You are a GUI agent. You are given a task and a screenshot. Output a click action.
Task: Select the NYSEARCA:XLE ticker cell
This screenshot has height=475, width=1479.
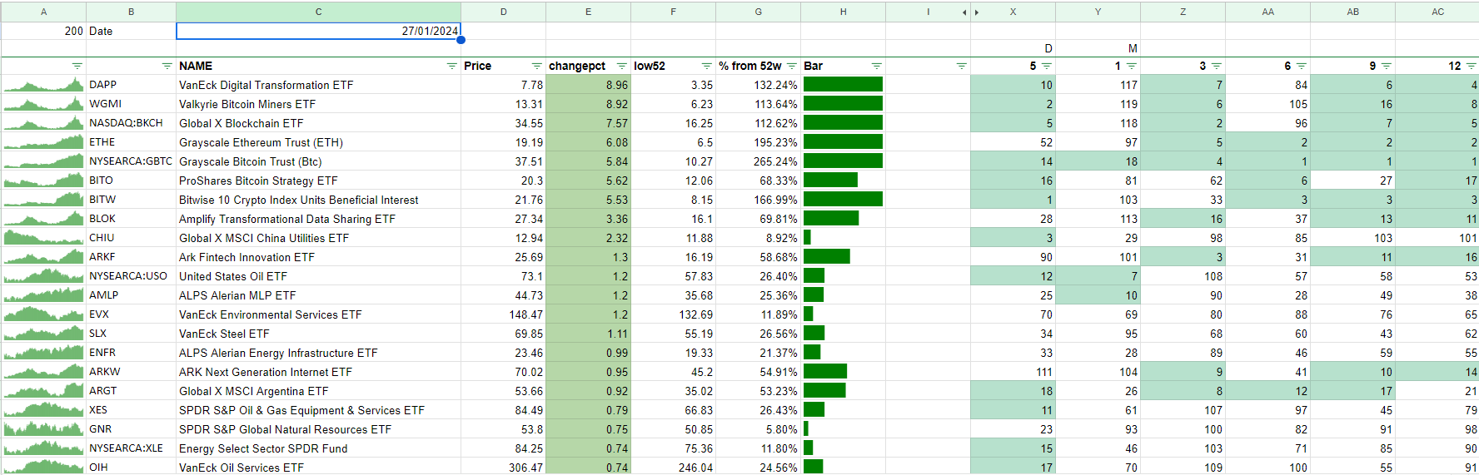131,448
